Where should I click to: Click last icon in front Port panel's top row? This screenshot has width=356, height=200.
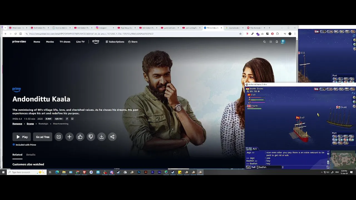coord(352,136)
